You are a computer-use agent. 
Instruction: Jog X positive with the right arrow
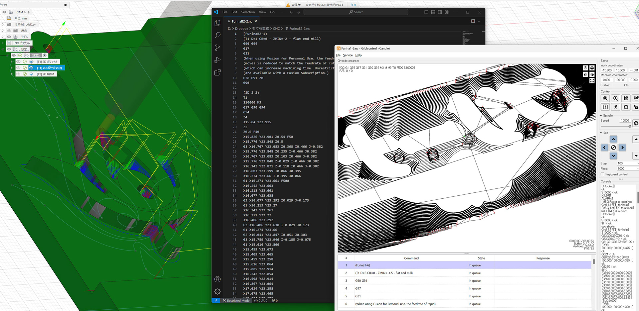coord(622,148)
